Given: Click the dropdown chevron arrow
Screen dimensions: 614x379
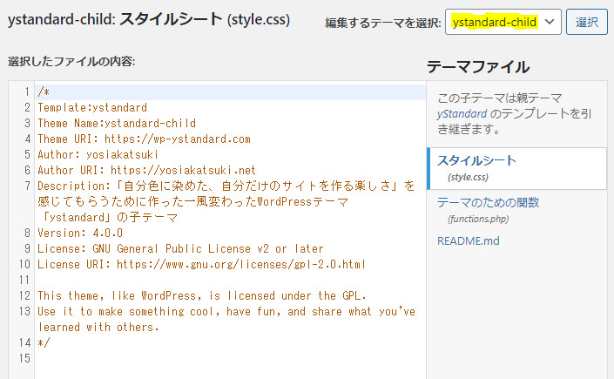Looking at the screenshot, I should (550, 22).
